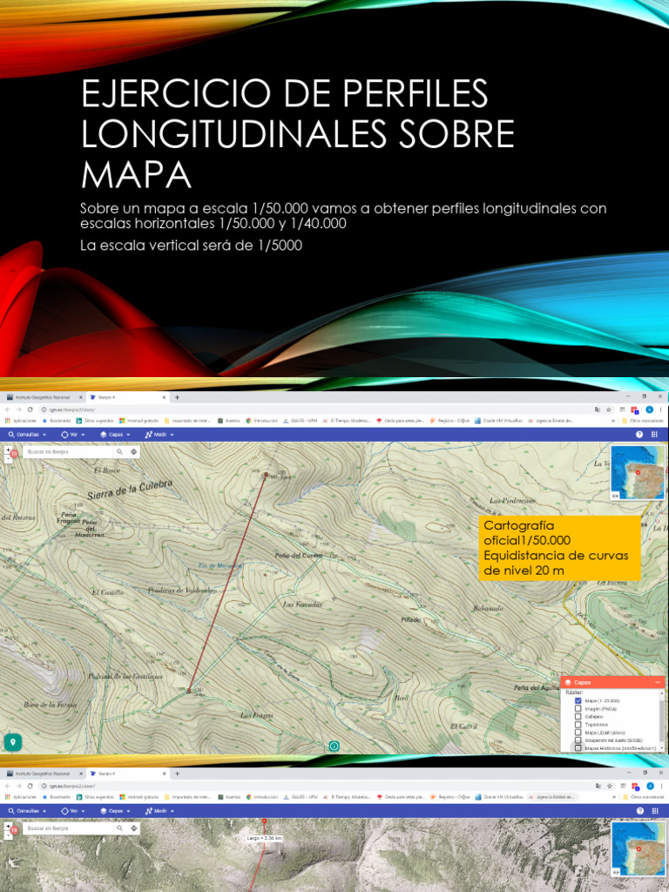
Task: Minimize the Capas layers panel
Action: [658, 682]
